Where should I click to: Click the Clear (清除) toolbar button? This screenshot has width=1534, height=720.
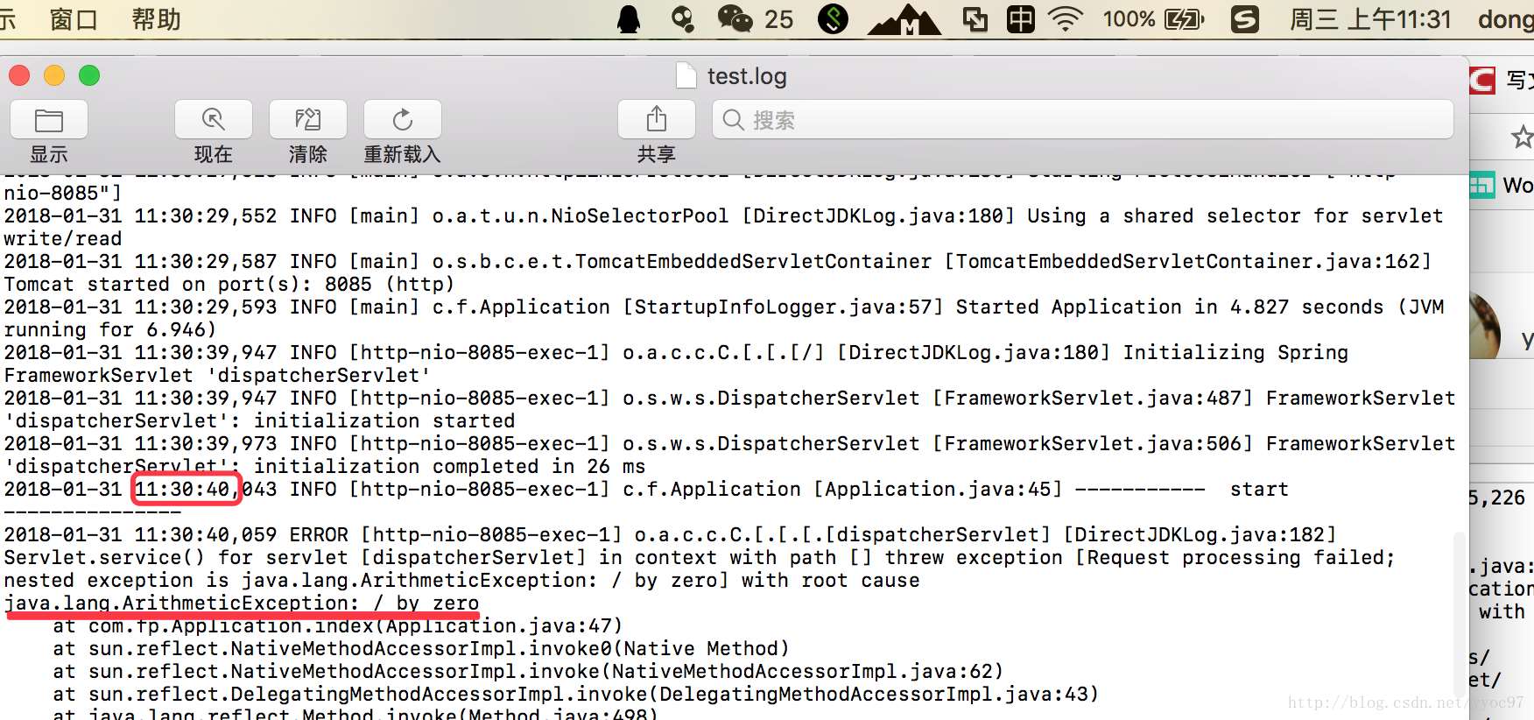click(308, 120)
